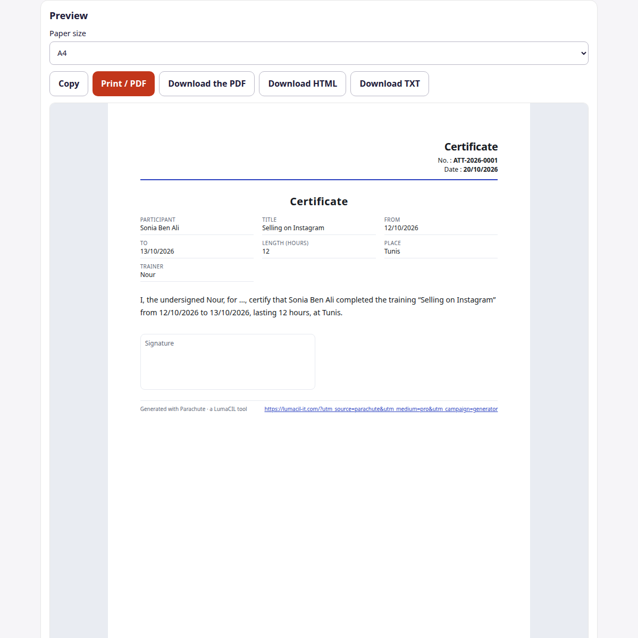Click the top-right Certificate header title

(x=471, y=147)
